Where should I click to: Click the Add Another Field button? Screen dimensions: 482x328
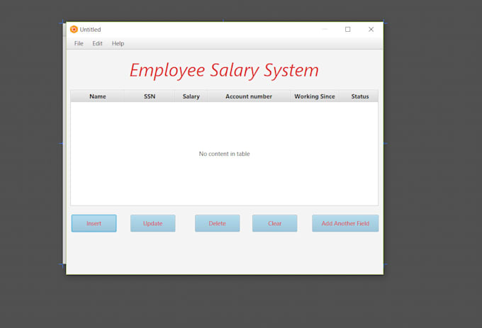click(345, 223)
